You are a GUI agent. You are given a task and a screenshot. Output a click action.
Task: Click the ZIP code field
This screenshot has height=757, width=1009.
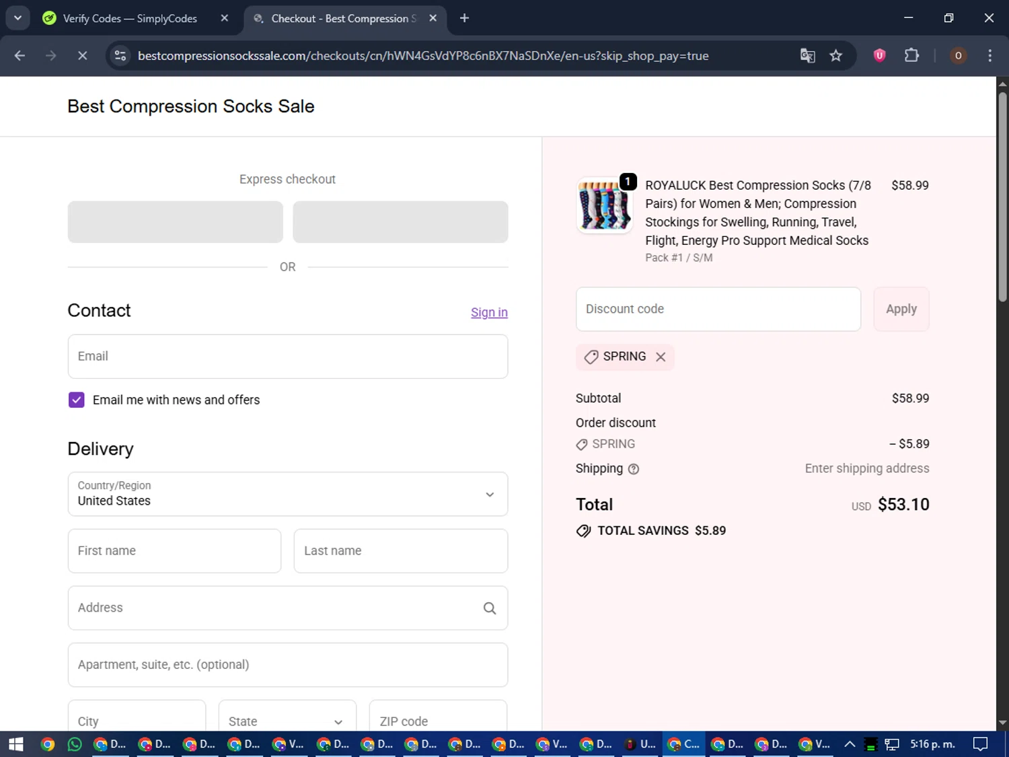[x=439, y=717]
